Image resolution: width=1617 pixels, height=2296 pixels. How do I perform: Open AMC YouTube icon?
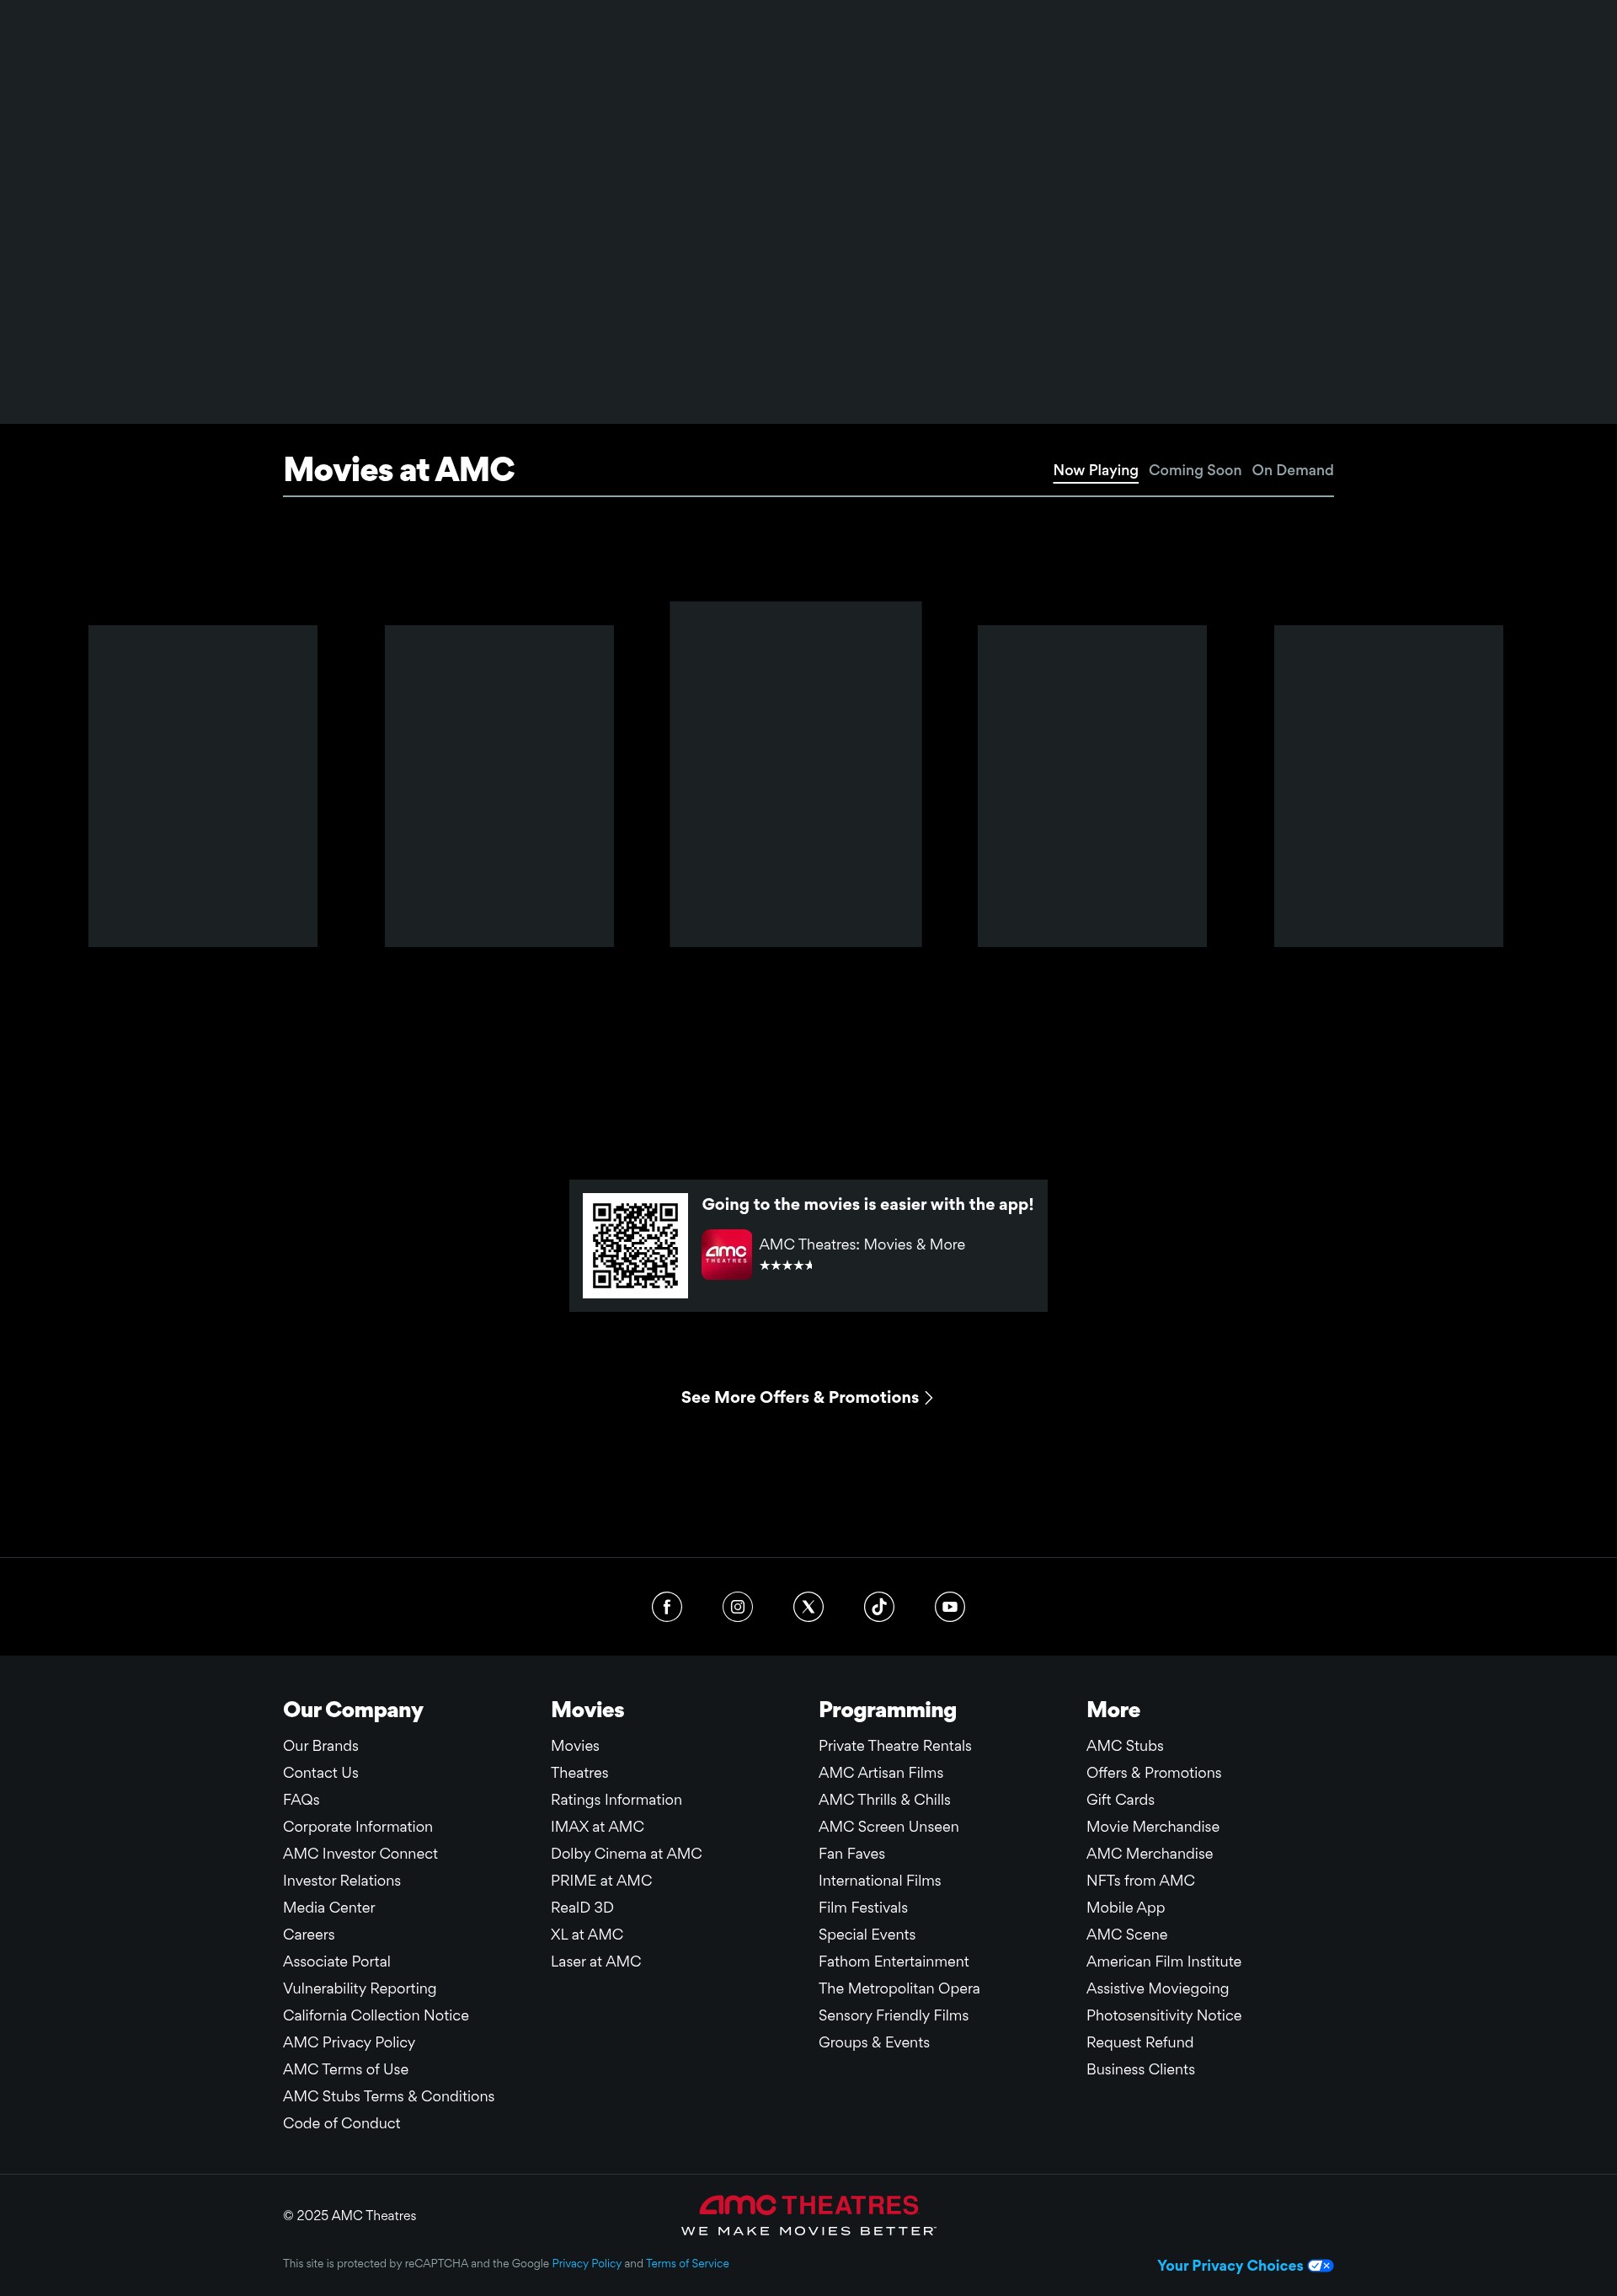click(949, 1606)
